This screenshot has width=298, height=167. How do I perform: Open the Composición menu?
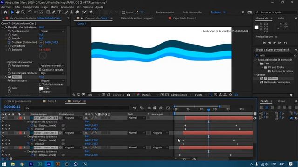31,7
